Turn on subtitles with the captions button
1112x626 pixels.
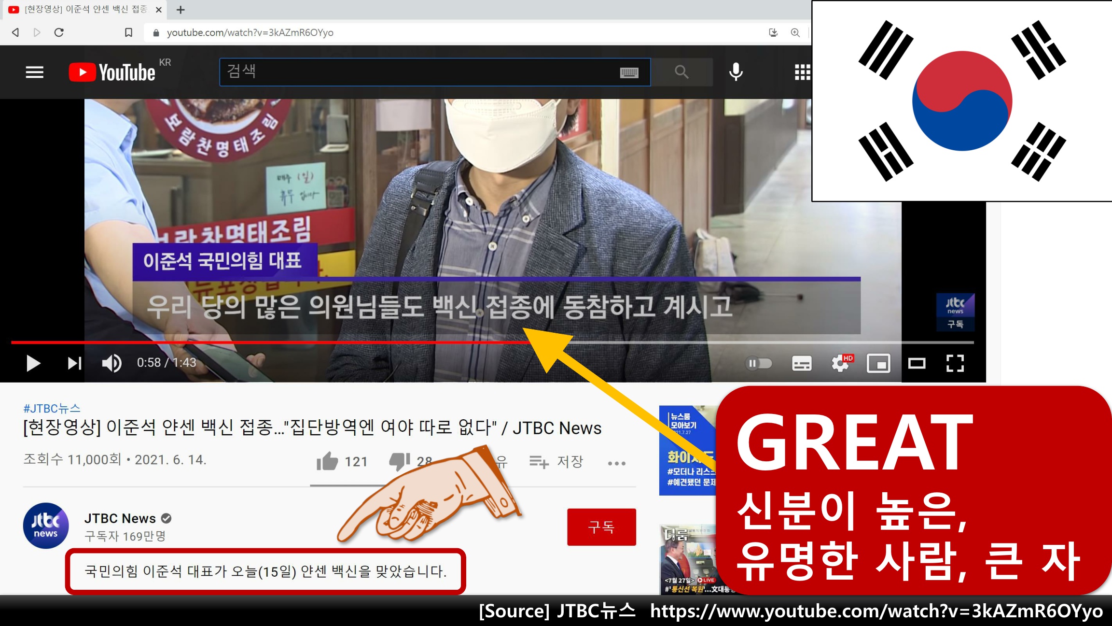tap(802, 363)
